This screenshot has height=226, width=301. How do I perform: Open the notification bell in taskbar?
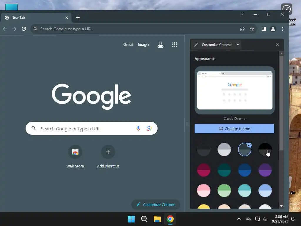point(293,219)
